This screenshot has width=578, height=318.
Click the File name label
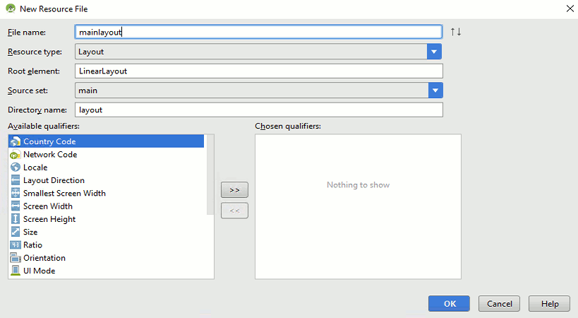click(27, 33)
